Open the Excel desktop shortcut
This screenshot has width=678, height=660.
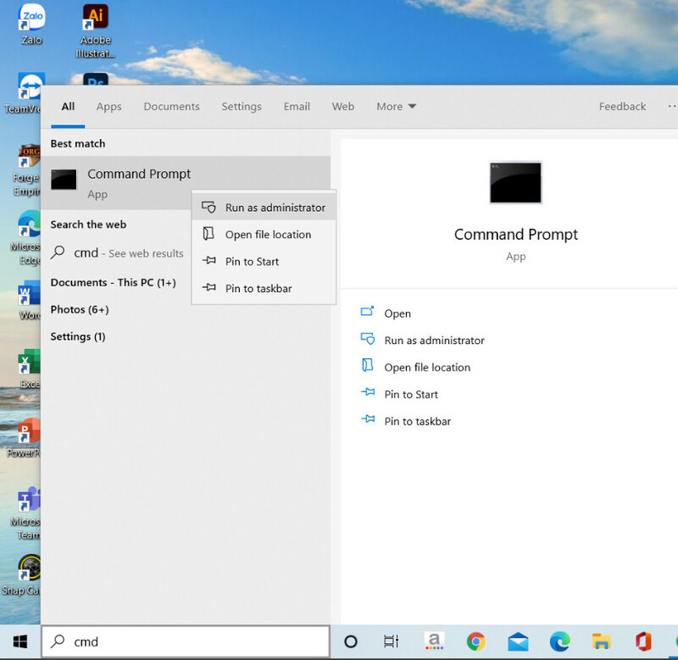(29, 369)
